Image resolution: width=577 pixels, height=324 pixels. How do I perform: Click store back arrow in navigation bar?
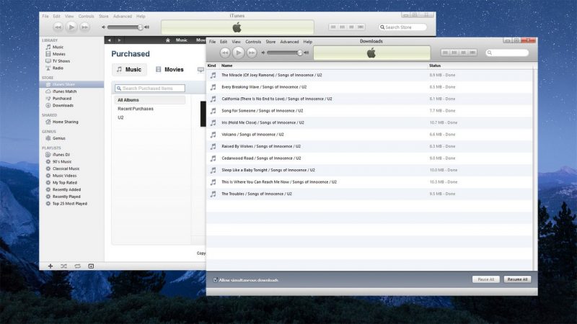click(x=110, y=40)
